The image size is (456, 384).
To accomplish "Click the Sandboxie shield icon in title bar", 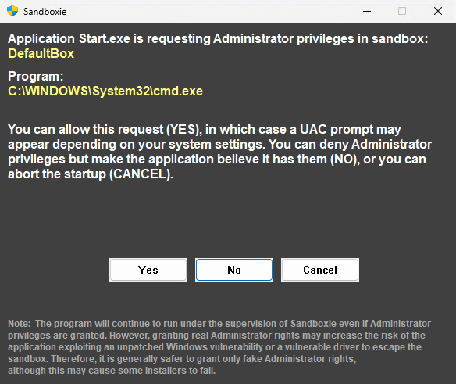I will pos(12,11).
